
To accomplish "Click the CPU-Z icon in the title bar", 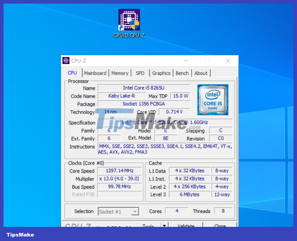I will (x=66, y=60).
